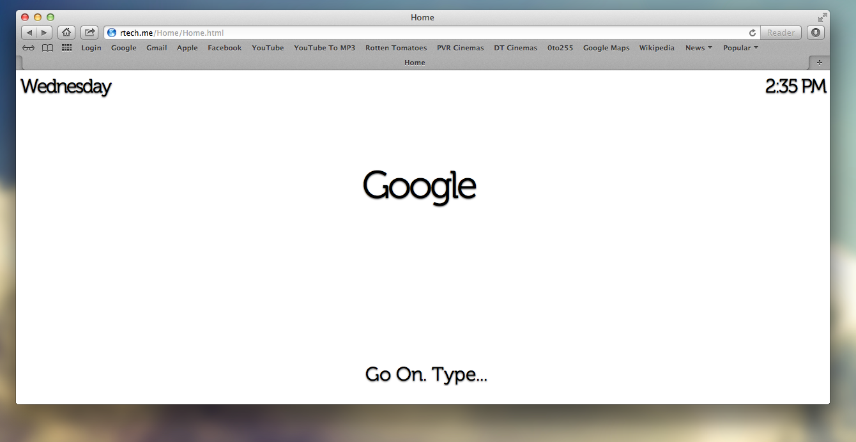
Task: Minimize the window with yellow button
Action: (38, 17)
